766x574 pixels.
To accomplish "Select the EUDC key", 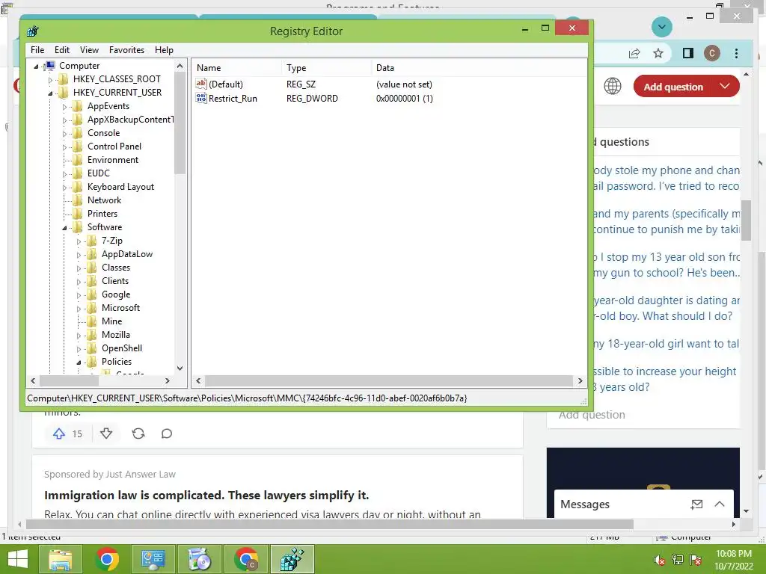I will [99, 173].
